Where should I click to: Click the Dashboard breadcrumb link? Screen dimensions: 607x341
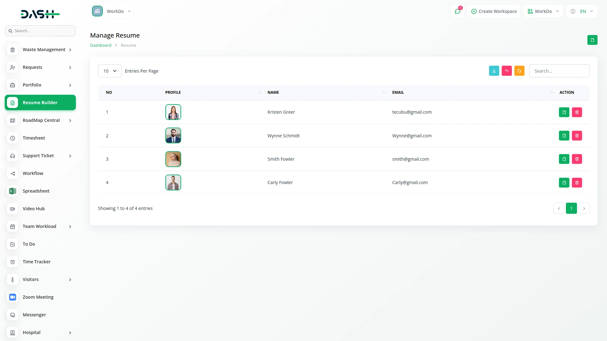[x=101, y=45]
